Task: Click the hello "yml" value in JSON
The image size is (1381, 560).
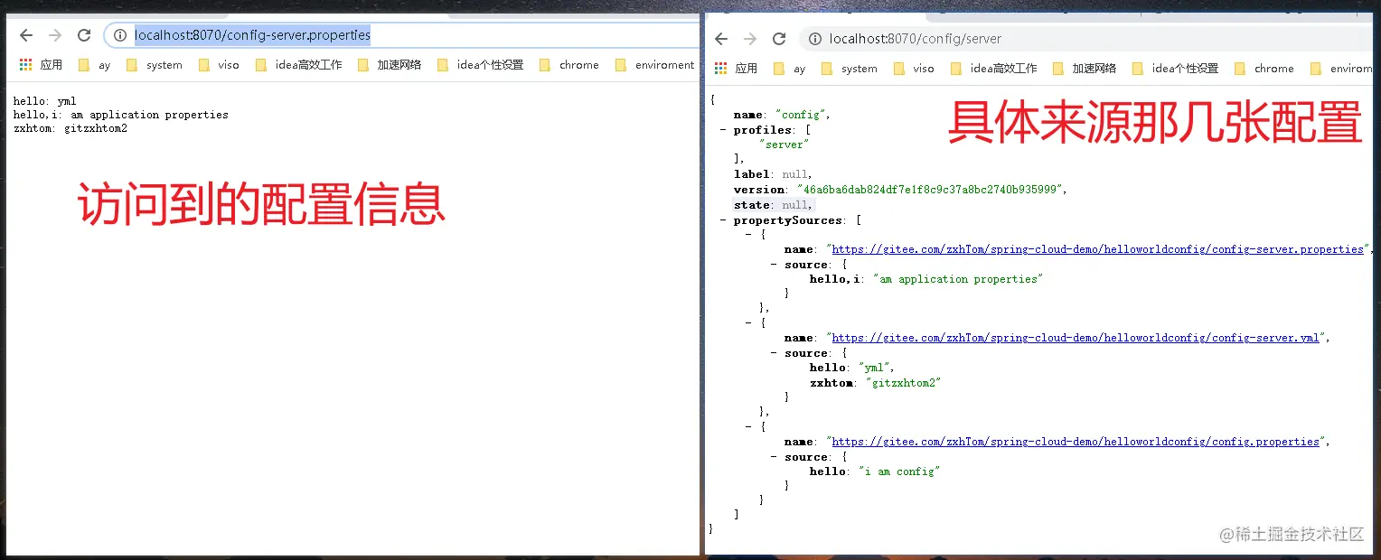Action: coord(875,368)
